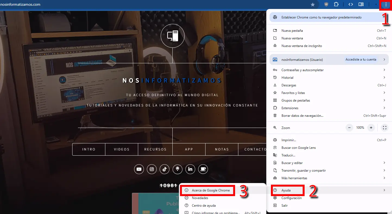Open the CONTACTO navigation link
The width and height of the screenshot is (392, 214).
(252, 149)
